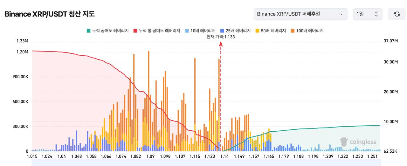Viewport: 407px width, 166px height.
Task: Open the Binance XRP/USDT 퍼페추얼 dropdown
Action: [300, 14]
